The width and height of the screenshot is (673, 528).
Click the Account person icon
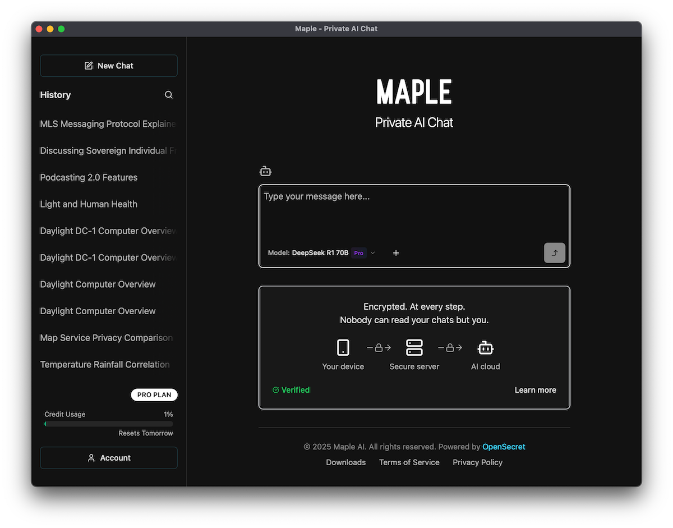point(91,458)
